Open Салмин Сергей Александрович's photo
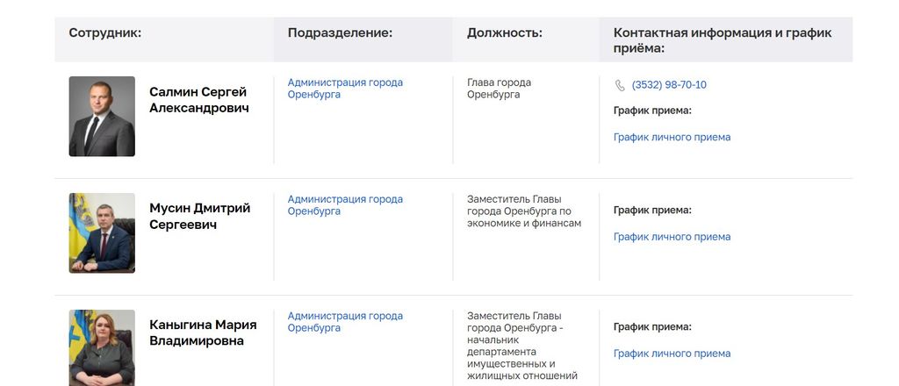899x386 pixels. pyautogui.click(x=102, y=117)
